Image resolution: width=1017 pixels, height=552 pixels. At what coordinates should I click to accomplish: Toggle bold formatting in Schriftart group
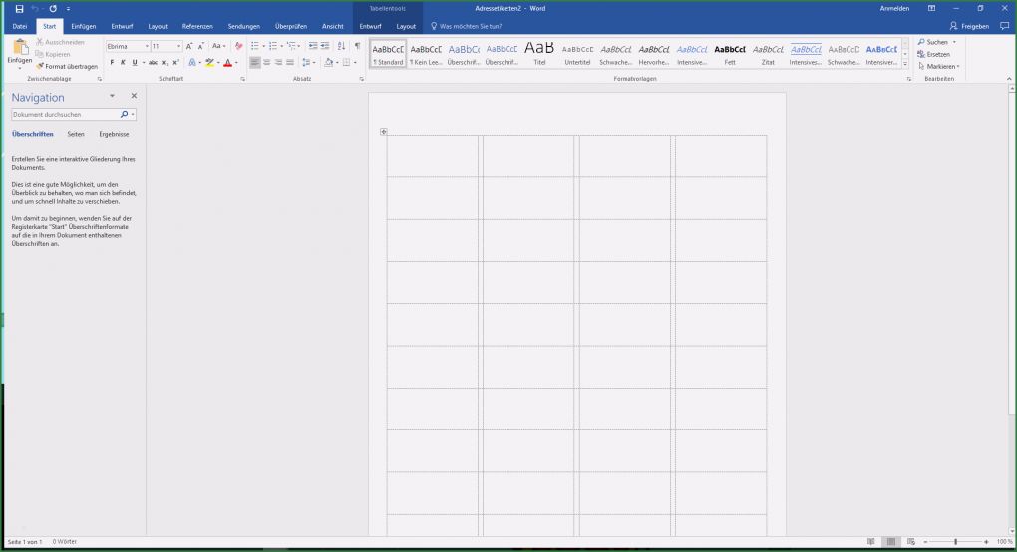[111, 62]
